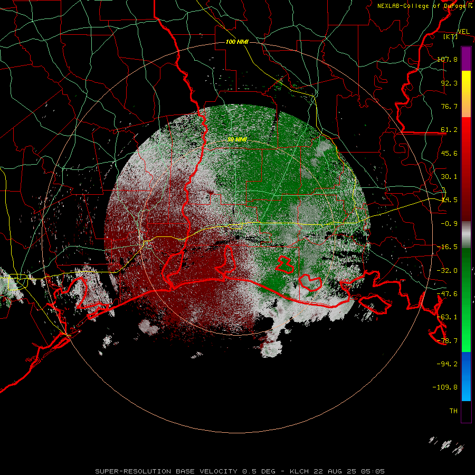Click the -63.1 velocity scale value
The image size is (475, 475).
click(447, 317)
